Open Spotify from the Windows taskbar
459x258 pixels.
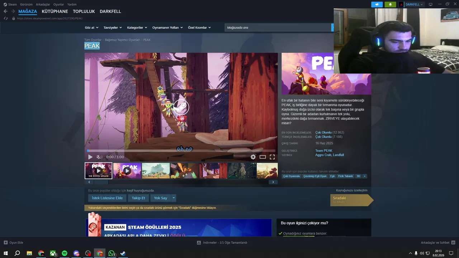[x=65, y=253]
